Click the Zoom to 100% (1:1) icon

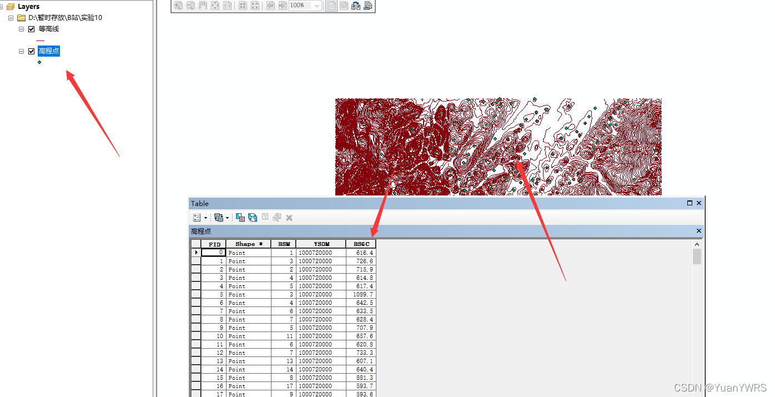coord(227,6)
